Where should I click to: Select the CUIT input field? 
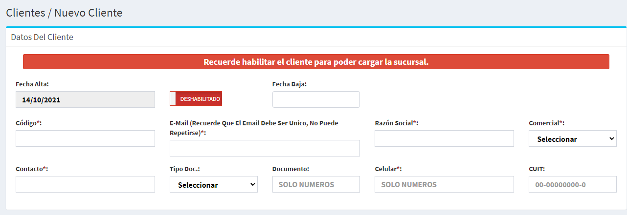(x=572, y=184)
